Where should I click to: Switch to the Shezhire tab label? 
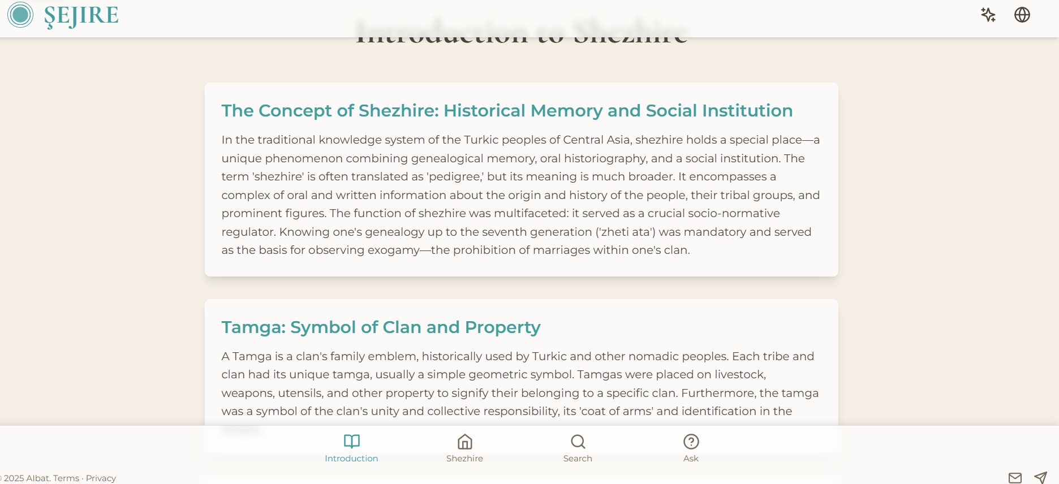tap(464, 459)
